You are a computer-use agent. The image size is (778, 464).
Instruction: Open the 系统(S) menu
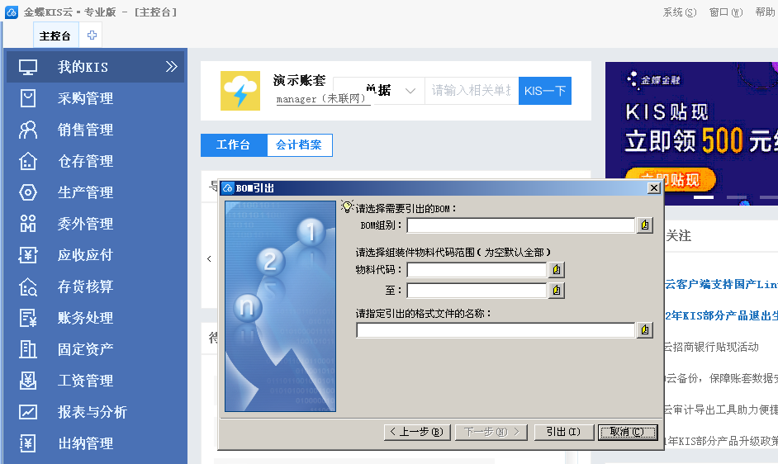coord(679,12)
